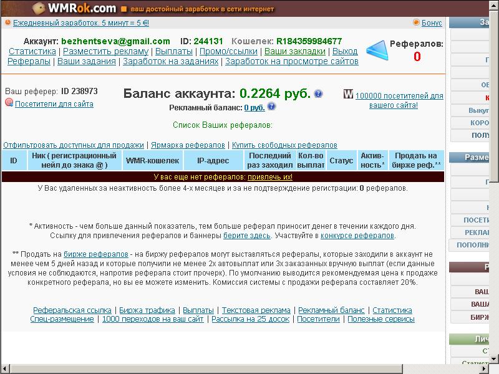Click the Статус column header
Image resolution: width=499 pixels, height=374 pixels.
(341, 160)
